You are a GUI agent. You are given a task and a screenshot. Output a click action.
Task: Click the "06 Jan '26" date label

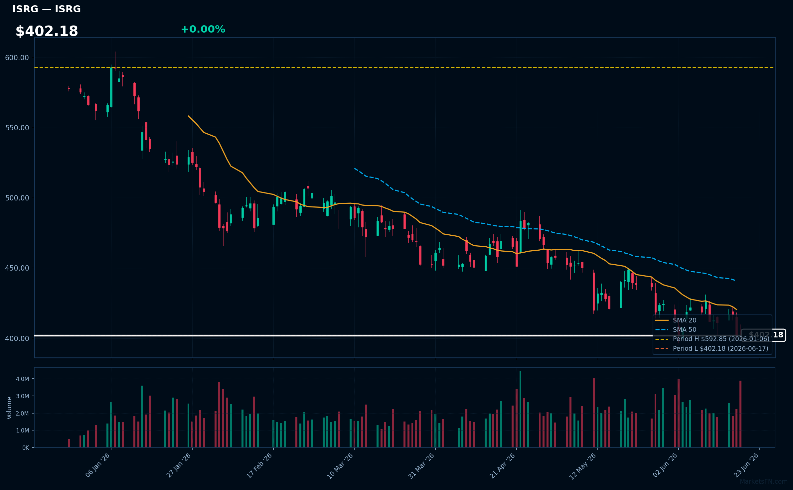pyautogui.click(x=97, y=465)
